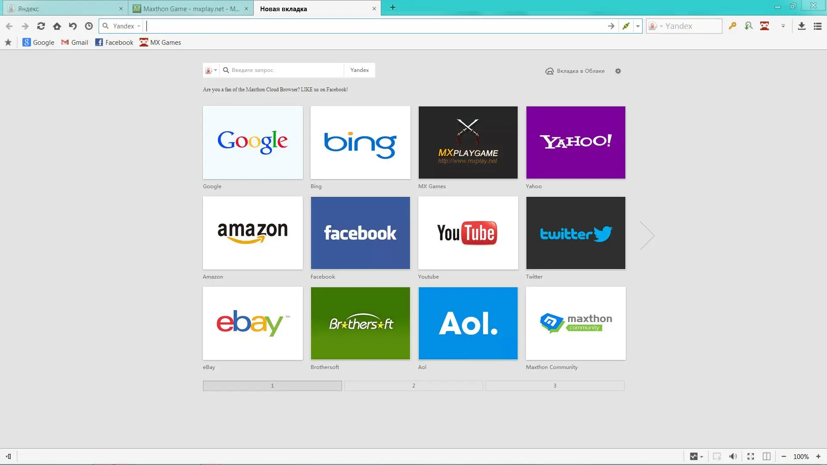The image size is (827, 465).
Task: Open the main menu hamburger icon
Action: [x=818, y=26]
